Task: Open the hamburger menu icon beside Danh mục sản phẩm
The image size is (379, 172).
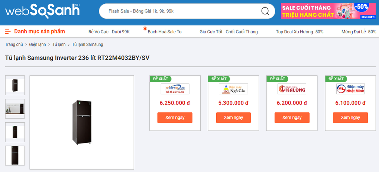Action: pyautogui.click(x=8, y=32)
